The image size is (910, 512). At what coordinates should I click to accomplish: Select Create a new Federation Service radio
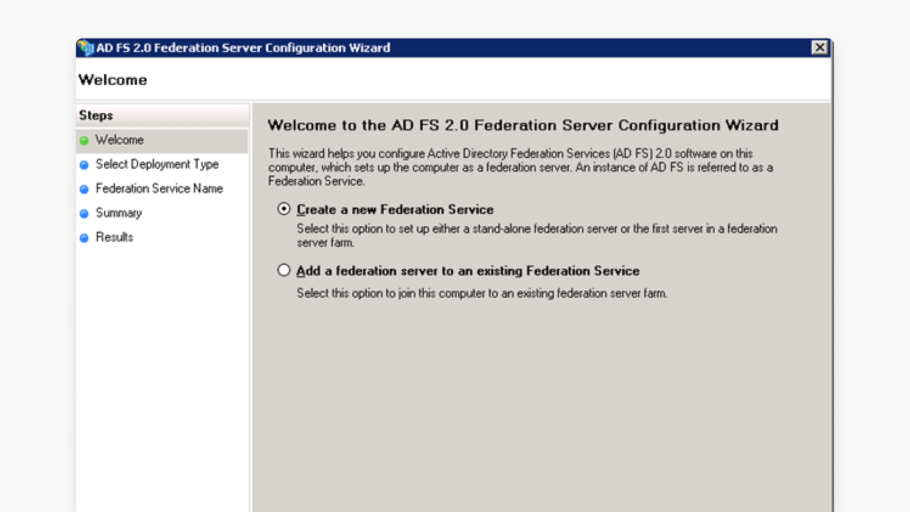(x=284, y=209)
